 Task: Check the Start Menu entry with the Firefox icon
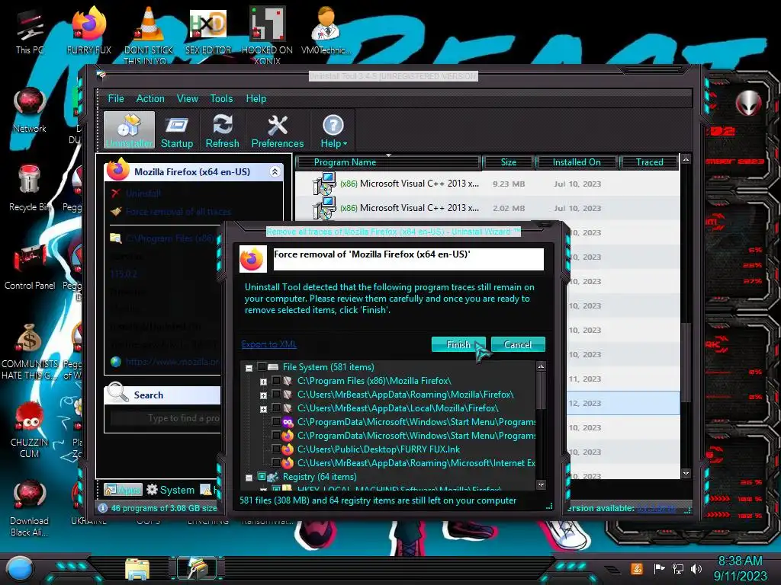pos(276,436)
